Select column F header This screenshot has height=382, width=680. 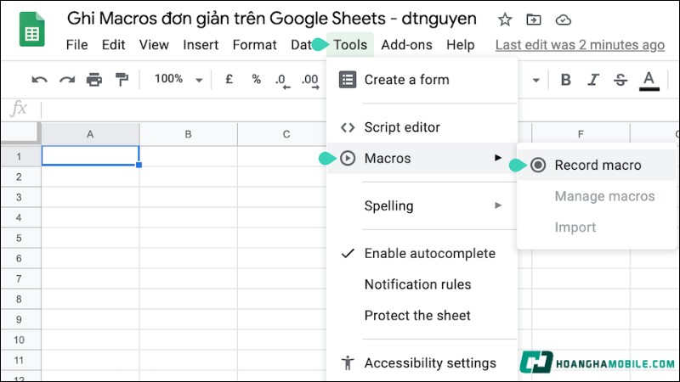pos(581,134)
